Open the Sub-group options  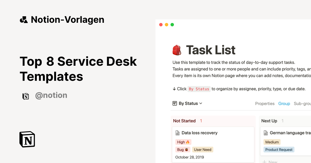click(x=302, y=103)
